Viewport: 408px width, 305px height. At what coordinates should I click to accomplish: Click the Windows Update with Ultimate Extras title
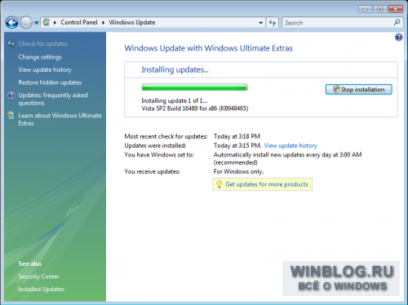208,48
